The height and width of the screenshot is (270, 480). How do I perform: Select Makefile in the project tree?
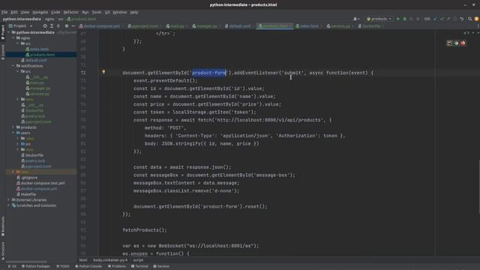click(x=28, y=194)
